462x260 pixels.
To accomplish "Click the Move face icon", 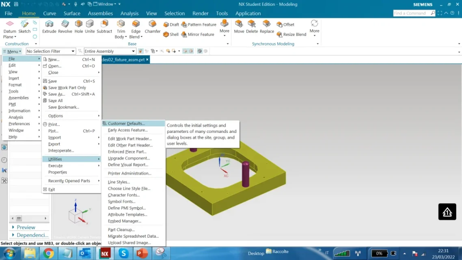I will (x=239, y=24).
